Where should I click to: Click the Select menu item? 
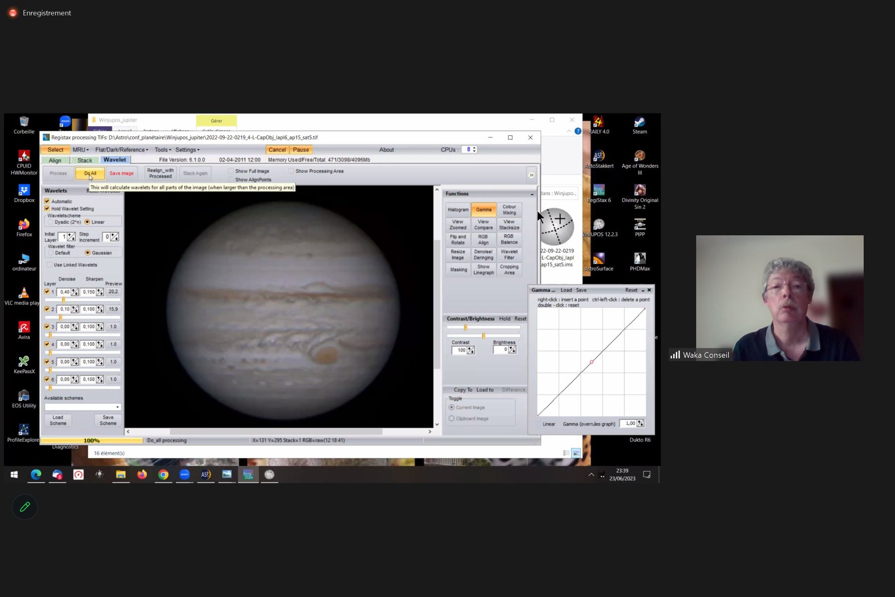55,150
